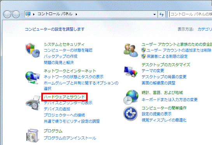Click the Back navigation button
This screenshot has width=212, height=145.
click(7, 14)
